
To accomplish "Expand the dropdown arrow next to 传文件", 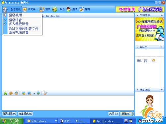I will [38, 9].
